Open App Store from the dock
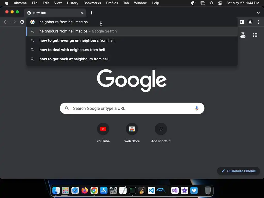The height and width of the screenshot is (198, 264). [x=104, y=191]
